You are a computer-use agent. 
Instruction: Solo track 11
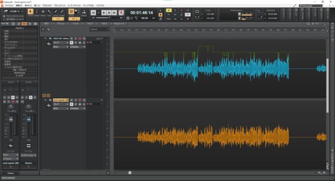coord(76,39)
